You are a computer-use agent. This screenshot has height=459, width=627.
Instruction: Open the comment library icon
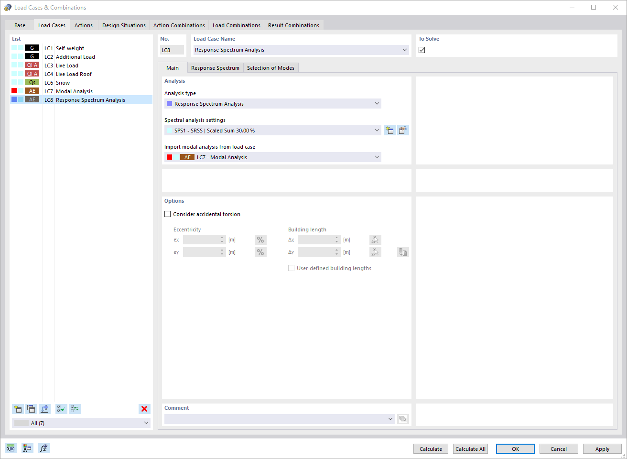[x=403, y=419]
